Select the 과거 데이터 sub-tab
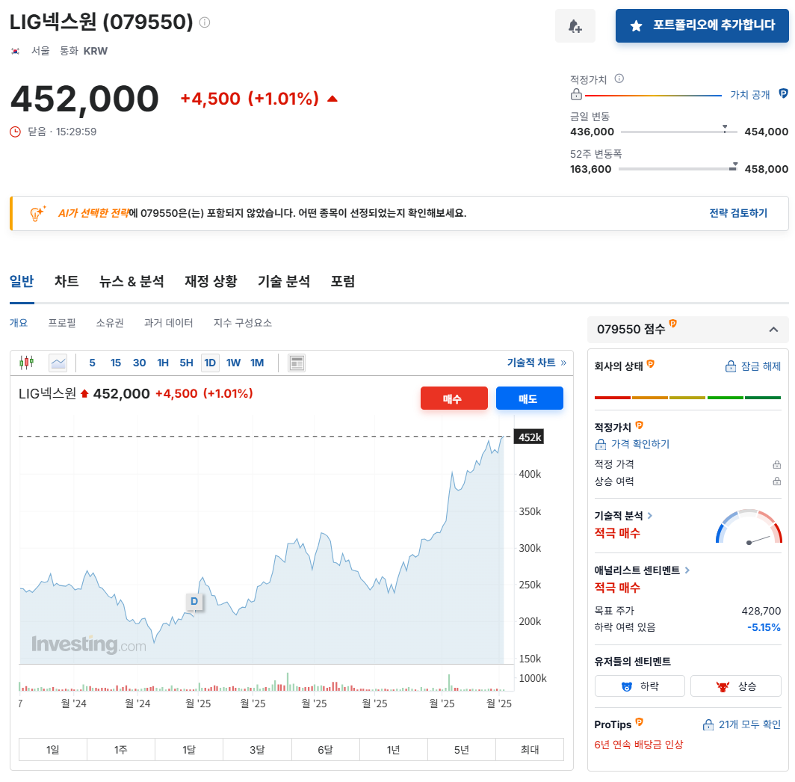 [x=168, y=323]
